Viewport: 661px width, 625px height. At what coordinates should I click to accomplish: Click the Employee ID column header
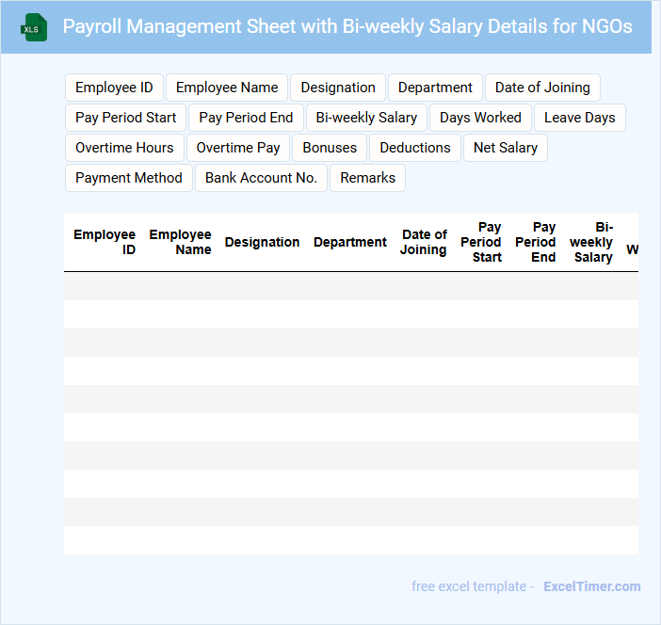(x=105, y=242)
